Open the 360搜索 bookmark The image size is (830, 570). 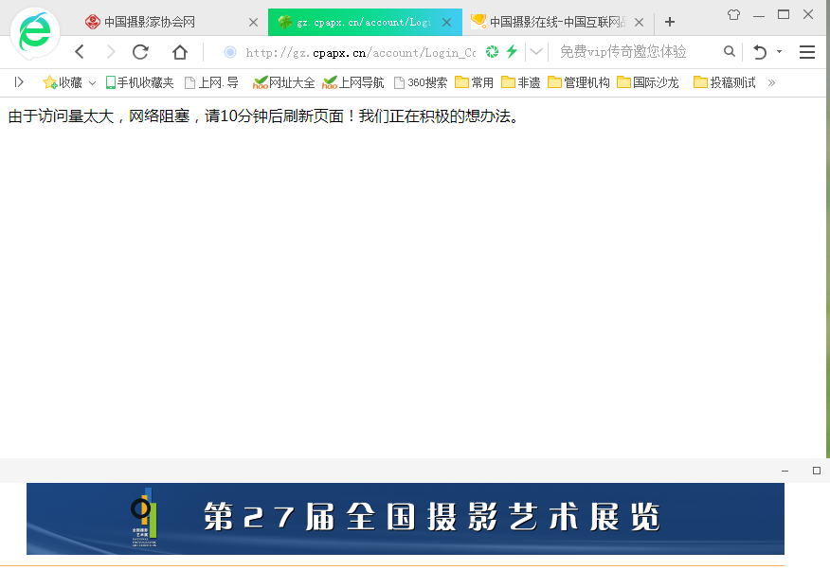pos(421,82)
